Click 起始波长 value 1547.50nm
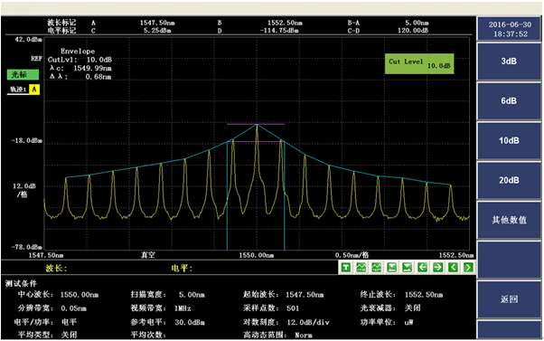This screenshot has width=544, height=341. (x=305, y=295)
